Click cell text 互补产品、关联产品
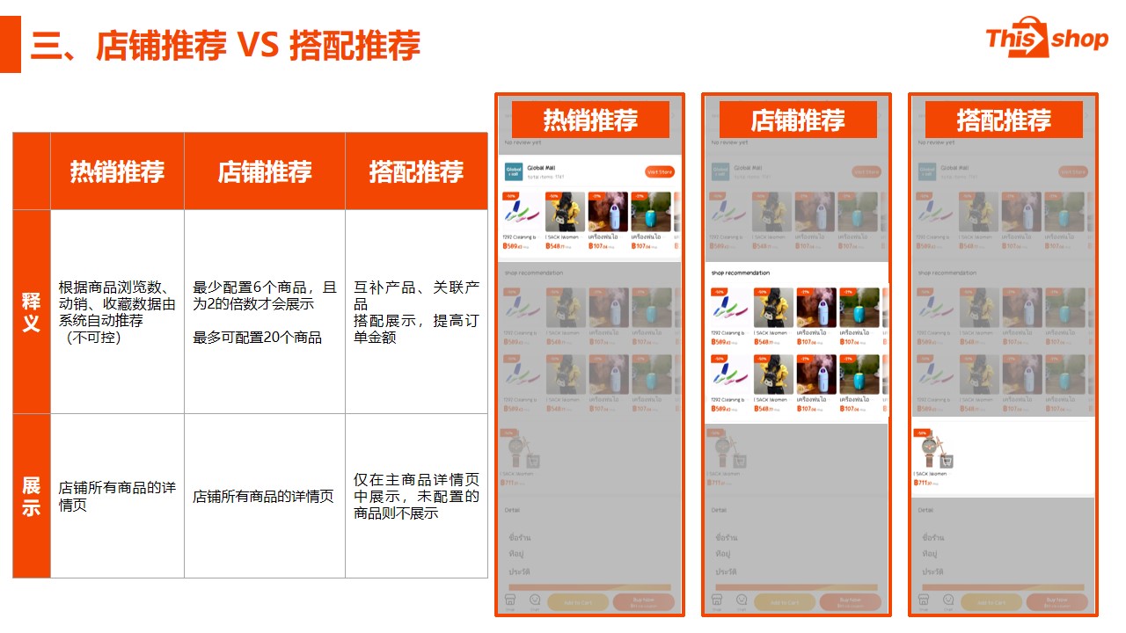This screenshot has height=633, width=1126. coord(417,295)
